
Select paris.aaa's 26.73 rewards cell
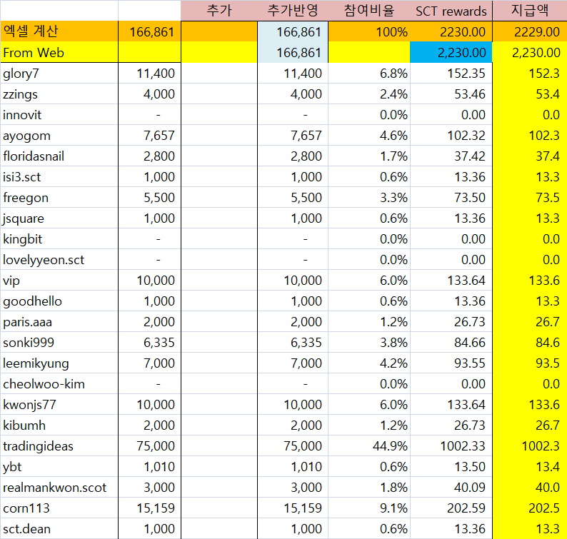451,322
